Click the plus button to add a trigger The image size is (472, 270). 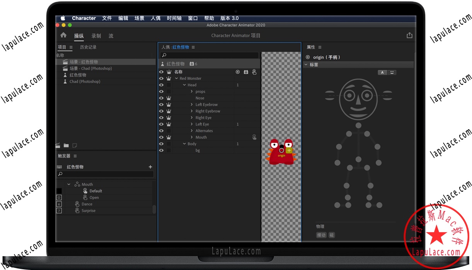click(150, 167)
